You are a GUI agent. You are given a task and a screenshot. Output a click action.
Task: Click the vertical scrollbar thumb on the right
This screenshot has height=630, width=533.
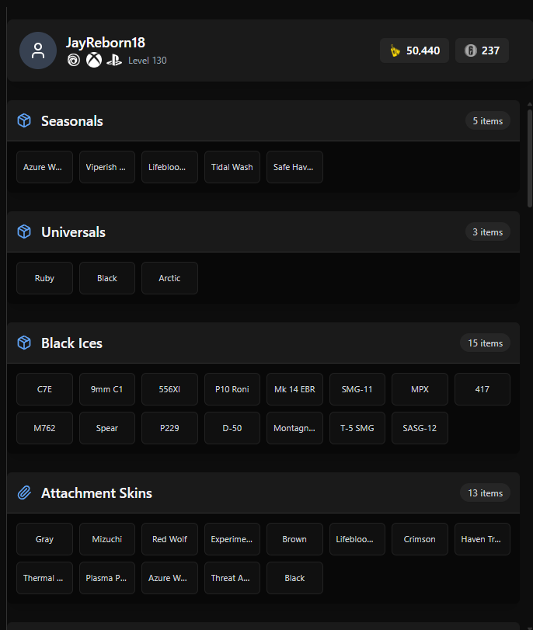(x=530, y=158)
